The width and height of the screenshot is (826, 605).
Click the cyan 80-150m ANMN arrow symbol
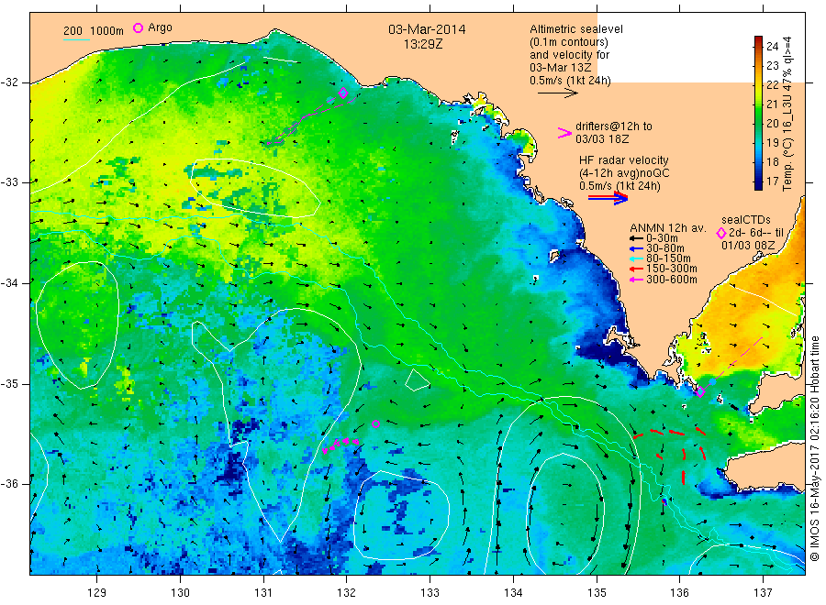pyautogui.click(x=636, y=258)
